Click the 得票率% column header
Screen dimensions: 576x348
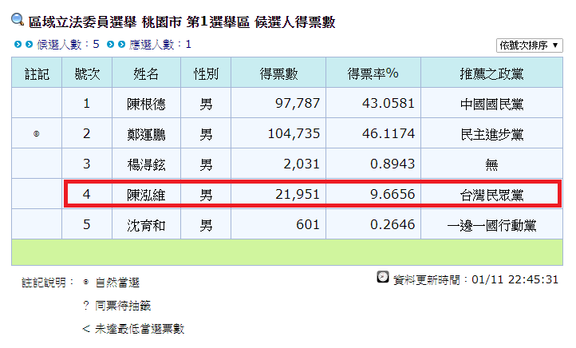pos(373,74)
